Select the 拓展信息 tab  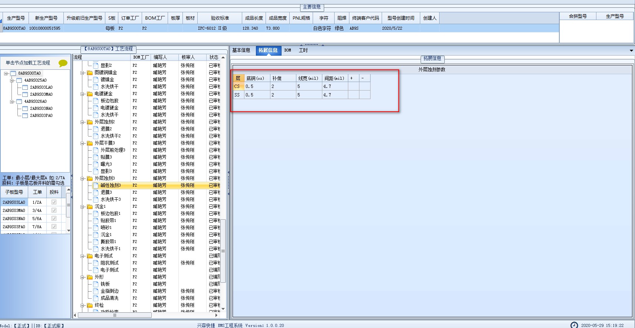click(268, 50)
